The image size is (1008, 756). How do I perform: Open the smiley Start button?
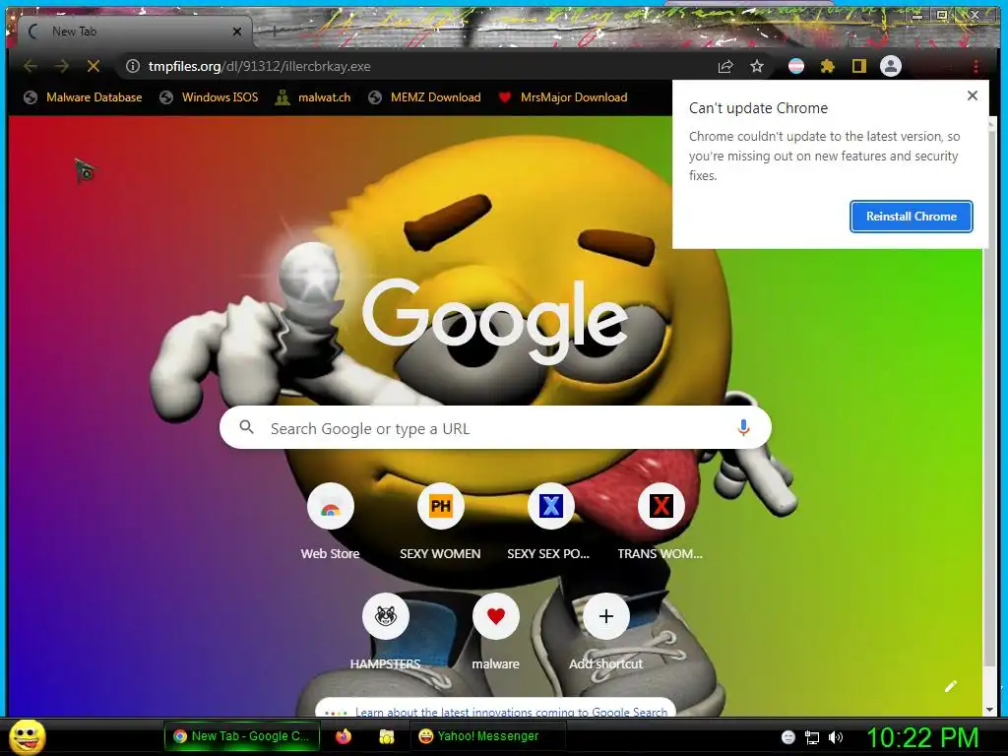(x=27, y=736)
